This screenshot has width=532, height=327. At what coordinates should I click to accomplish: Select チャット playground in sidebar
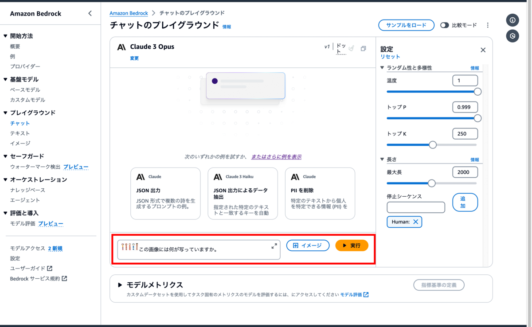[x=20, y=123]
